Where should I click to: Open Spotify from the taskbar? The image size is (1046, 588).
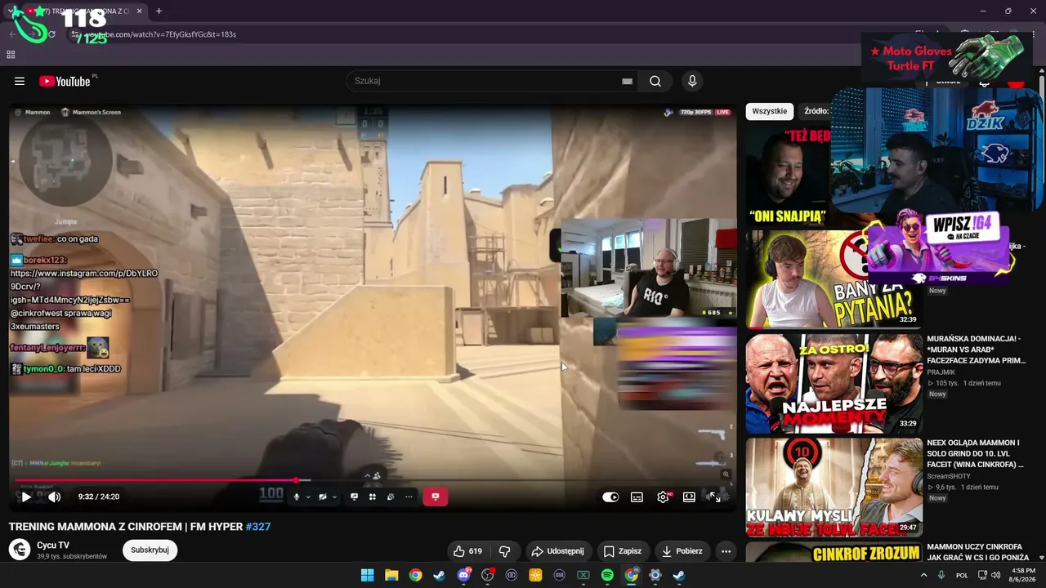click(607, 575)
